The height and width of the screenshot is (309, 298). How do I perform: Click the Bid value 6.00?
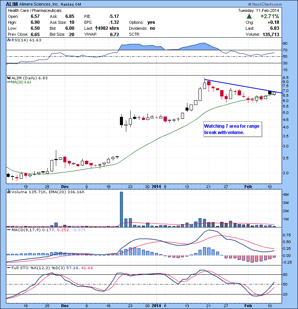[70, 28]
